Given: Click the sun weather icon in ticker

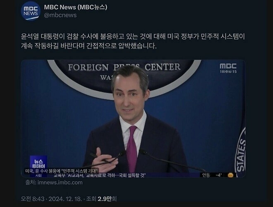Looking at the screenshot, I should (x=230, y=175).
